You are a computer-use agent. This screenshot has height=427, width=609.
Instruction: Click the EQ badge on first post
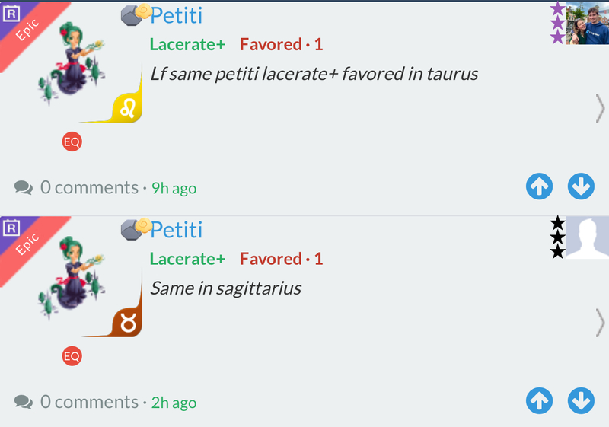coord(72,142)
